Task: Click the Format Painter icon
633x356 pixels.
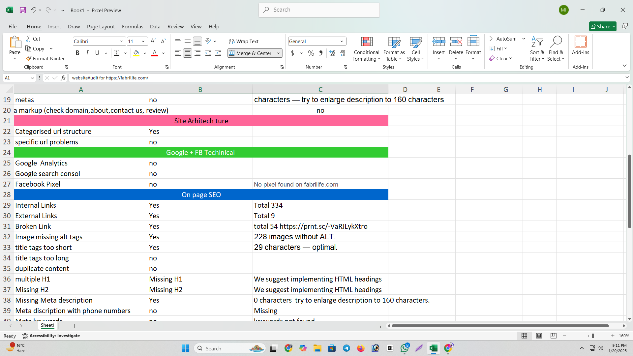Action: [x=45, y=58]
